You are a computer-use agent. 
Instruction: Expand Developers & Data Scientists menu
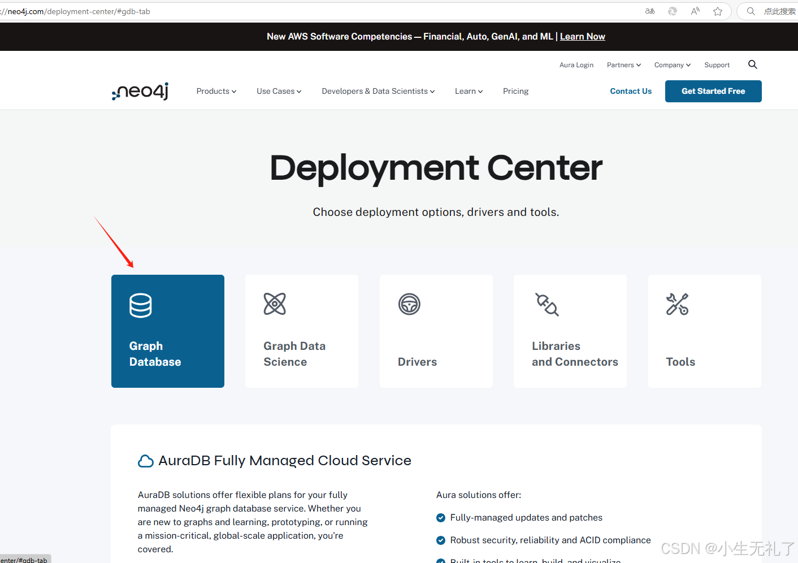coord(379,91)
